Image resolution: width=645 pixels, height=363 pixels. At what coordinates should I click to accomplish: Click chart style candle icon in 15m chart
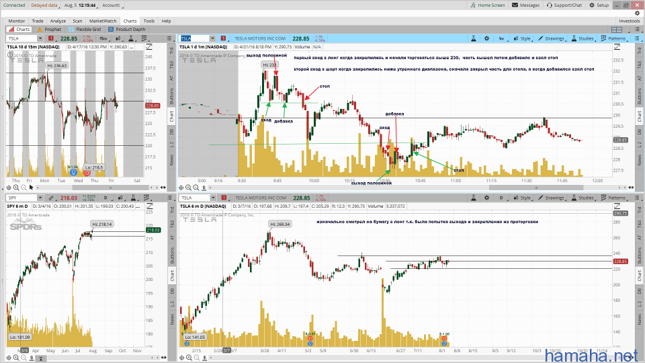pos(118,38)
